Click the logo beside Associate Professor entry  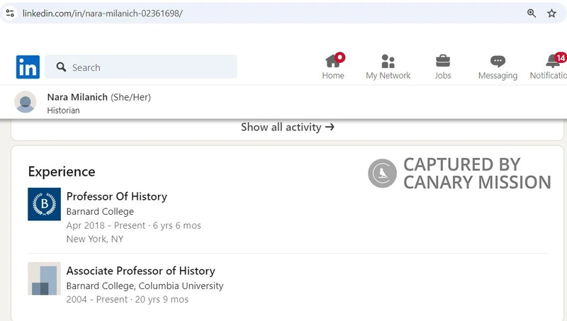point(44,278)
